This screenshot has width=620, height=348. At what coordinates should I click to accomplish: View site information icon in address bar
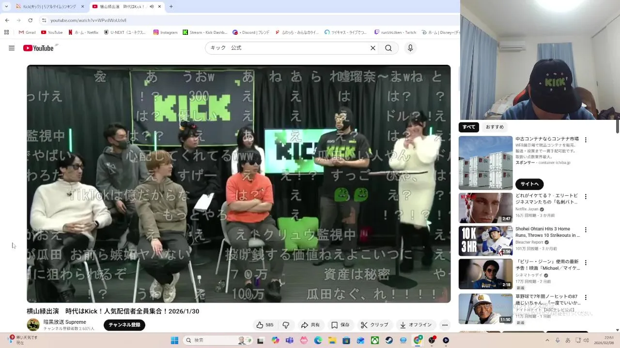point(44,20)
